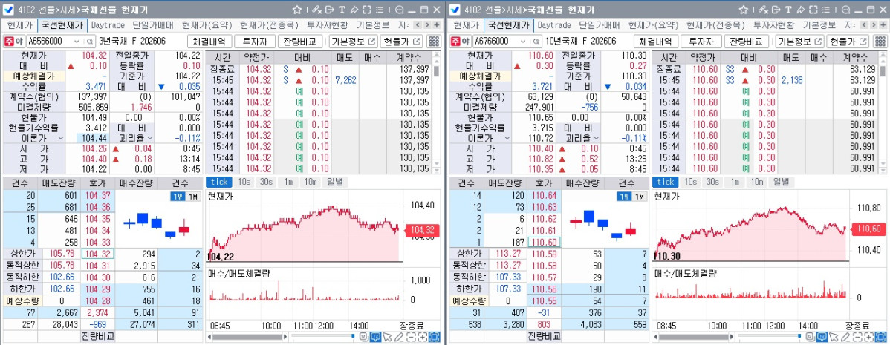Select 1M mini chart period in right window
The width and height of the screenshot is (890, 345).
point(639,196)
